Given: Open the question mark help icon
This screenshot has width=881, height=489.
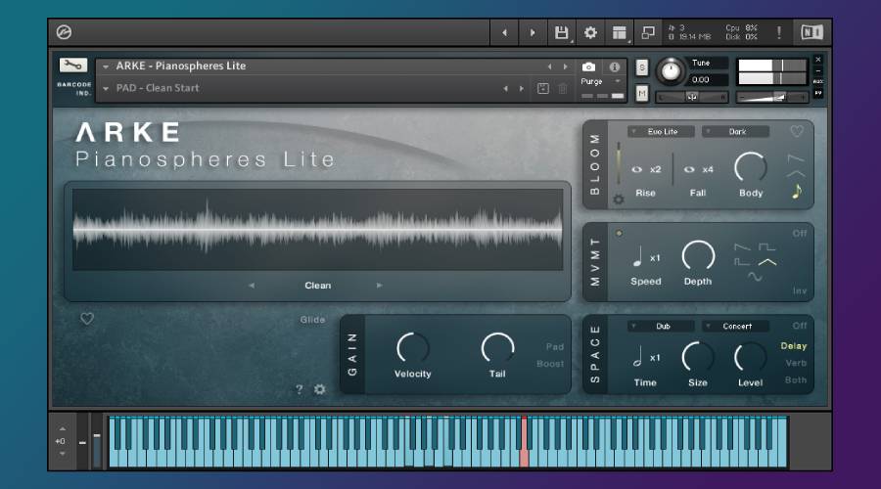Looking at the screenshot, I should tap(300, 389).
